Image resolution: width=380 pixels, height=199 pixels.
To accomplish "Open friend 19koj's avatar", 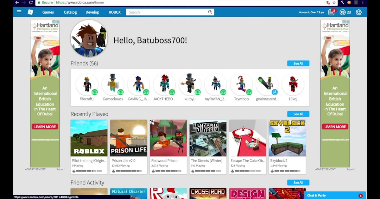I will (293, 85).
